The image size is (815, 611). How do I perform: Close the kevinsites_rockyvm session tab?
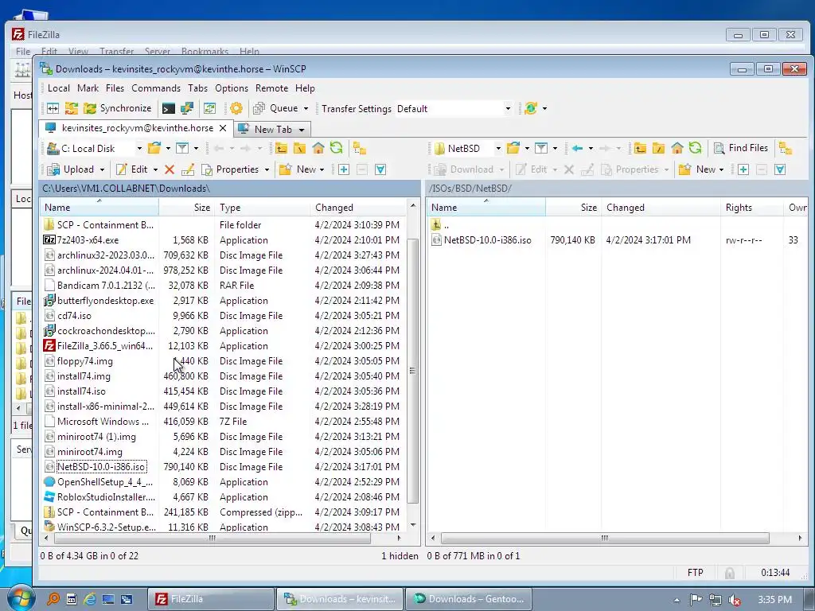[x=223, y=128]
